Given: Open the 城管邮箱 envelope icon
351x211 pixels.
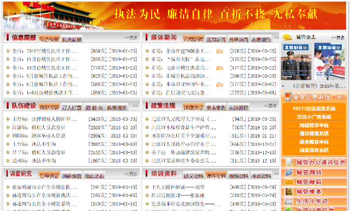Looking at the screenshot, I should (x=289, y=182).
